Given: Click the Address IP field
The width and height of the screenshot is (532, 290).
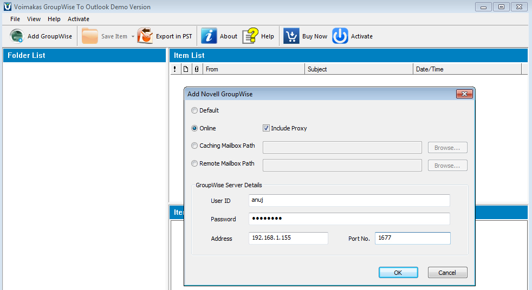Looking at the screenshot, I should (288, 238).
